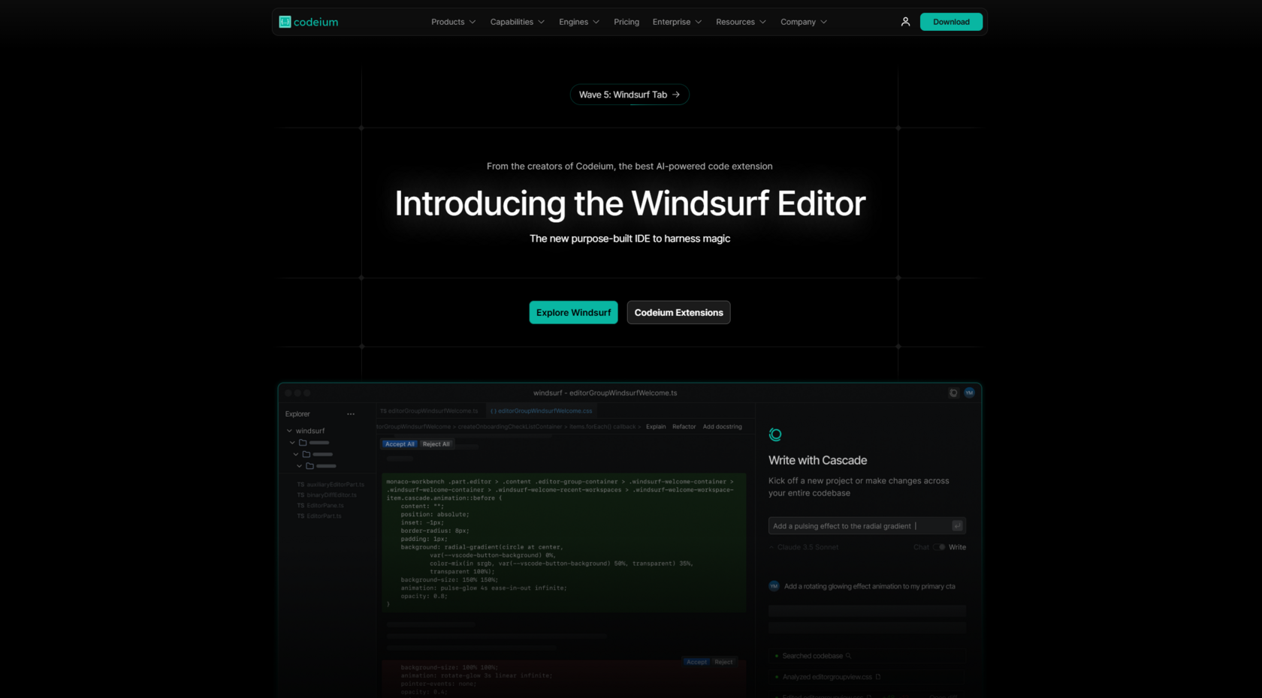
Task: Open the Wave 5: Windsurf Tab announcement
Action: point(629,95)
